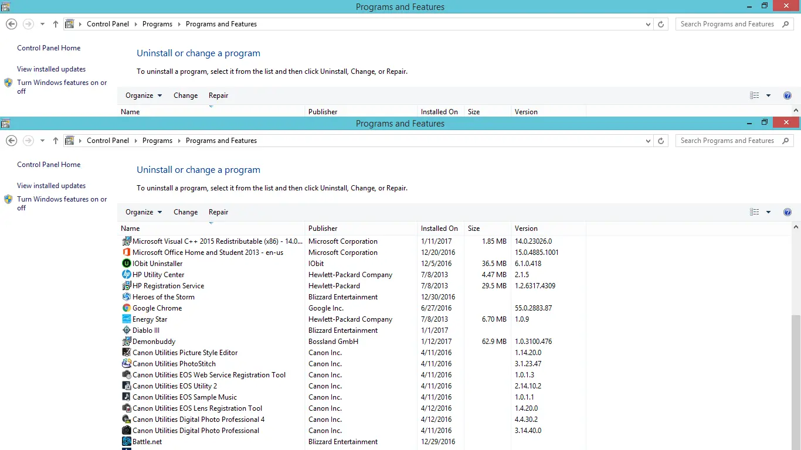Screen dimensions: 801x450
Task: Click the Diablo III program icon
Action: click(x=126, y=330)
